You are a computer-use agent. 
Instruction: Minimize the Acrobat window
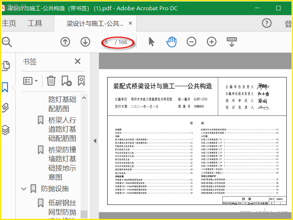[x=257, y=8]
